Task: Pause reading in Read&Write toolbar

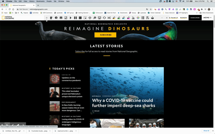Action: (x=75, y=18)
